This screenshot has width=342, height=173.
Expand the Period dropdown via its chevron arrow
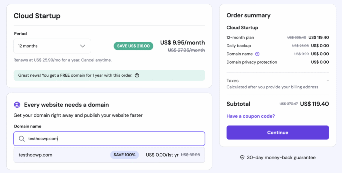tap(82, 46)
